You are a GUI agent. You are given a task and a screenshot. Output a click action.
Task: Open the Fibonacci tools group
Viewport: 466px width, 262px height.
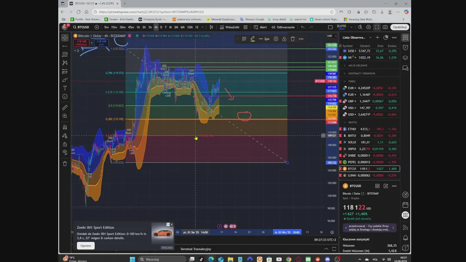click(x=65, y=55)
